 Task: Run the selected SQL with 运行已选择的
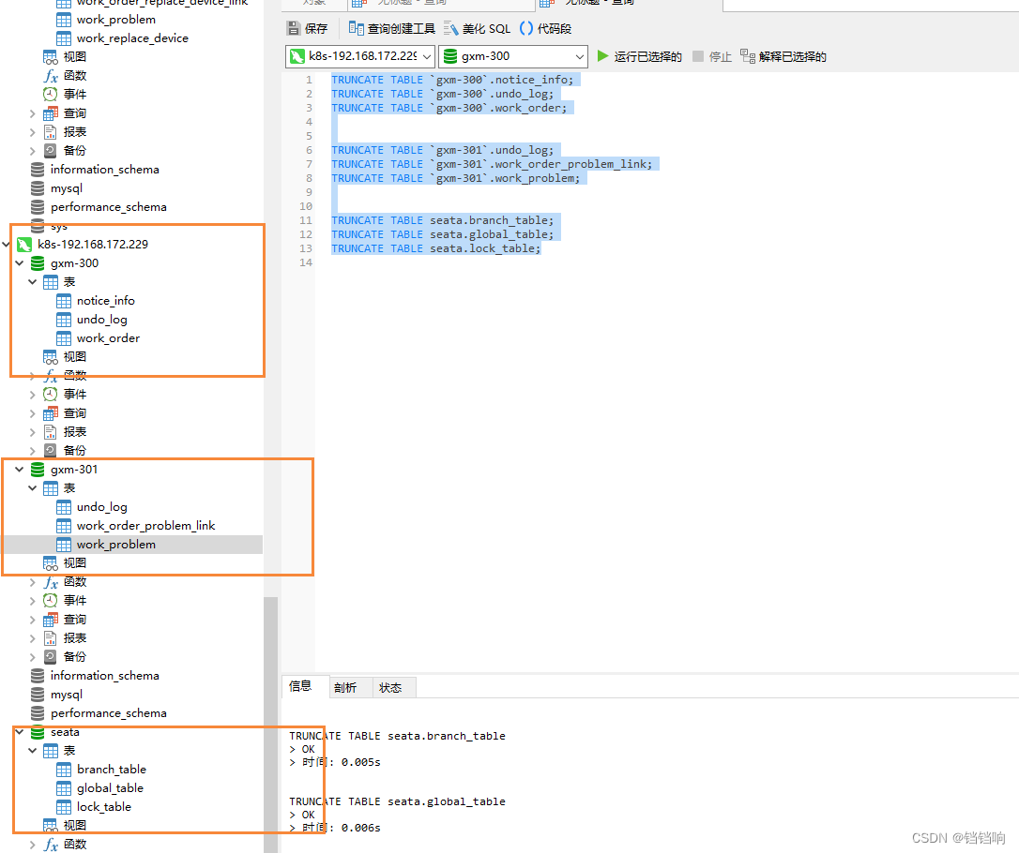coord(640,56)
